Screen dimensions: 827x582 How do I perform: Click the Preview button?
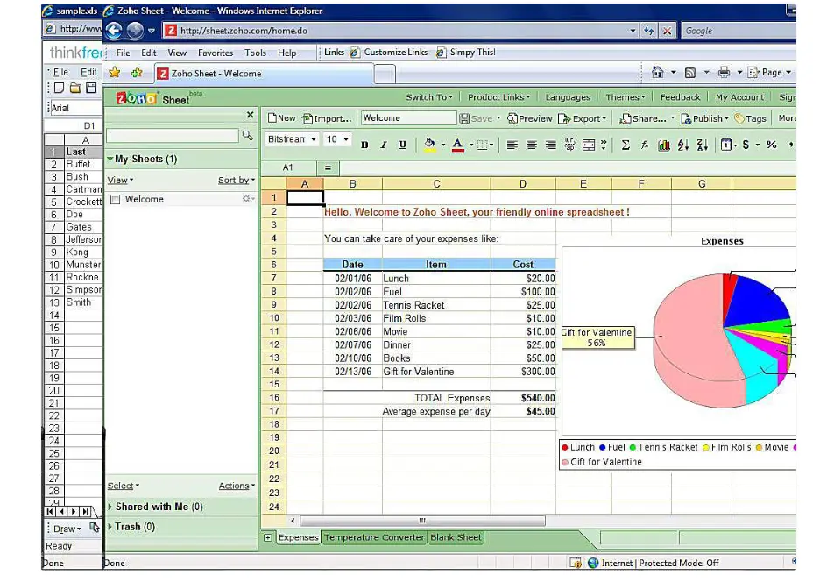tap(529, 118)
